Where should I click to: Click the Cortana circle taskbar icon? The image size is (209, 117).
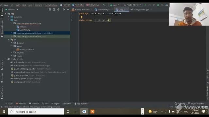68,111
